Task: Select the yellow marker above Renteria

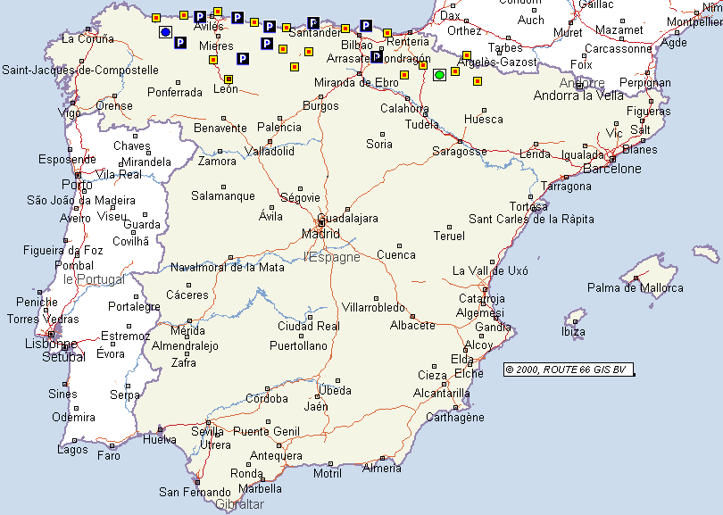Action: (x=387, y=33)
